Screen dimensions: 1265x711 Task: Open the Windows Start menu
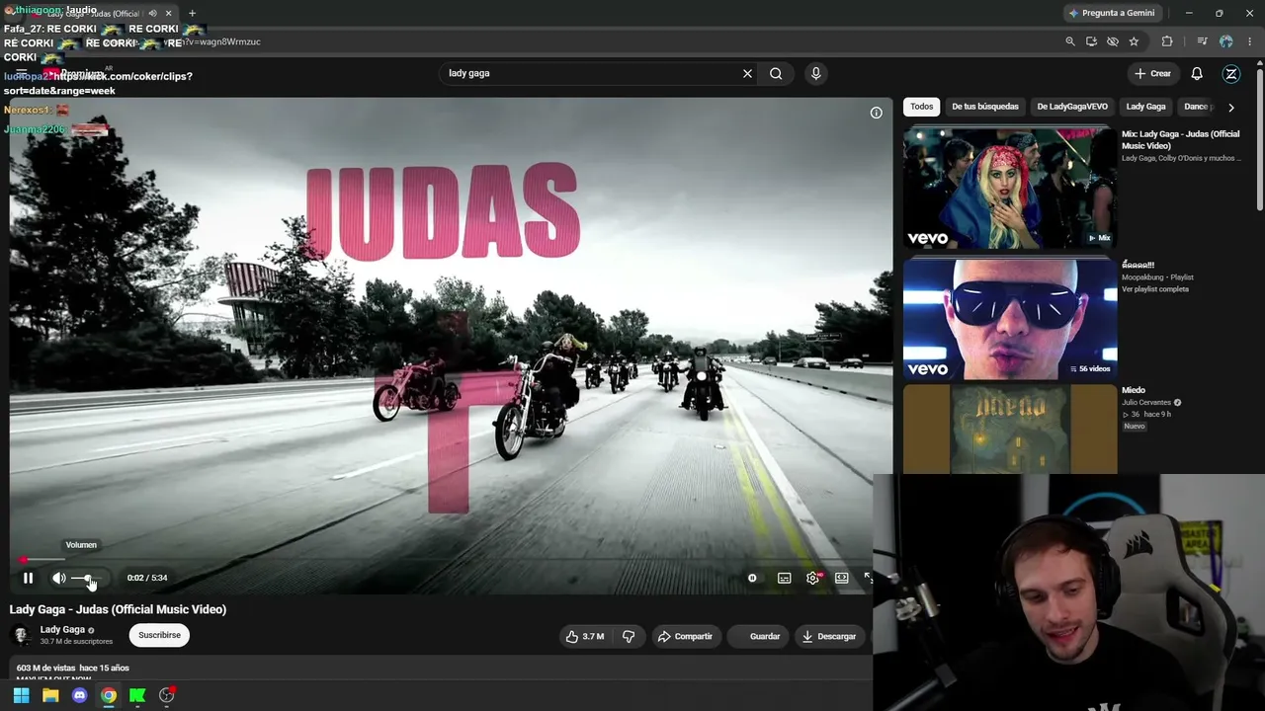click(21, 695)
